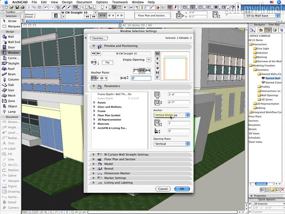The width and height of the screenshot is (285, 214).
Task: Expand the Dimension Marker panel
Action: tap(94, 173)
